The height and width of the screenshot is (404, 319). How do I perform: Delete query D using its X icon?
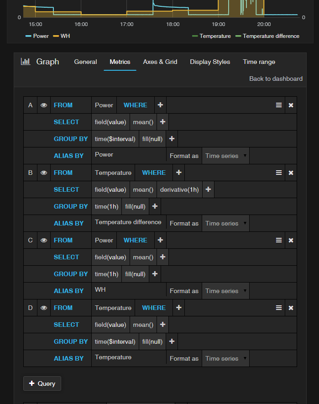pyautogui.click(x=291, y=308)
